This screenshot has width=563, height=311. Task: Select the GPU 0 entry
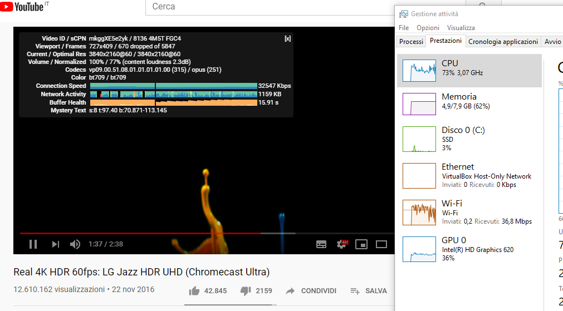click(469, 249)
